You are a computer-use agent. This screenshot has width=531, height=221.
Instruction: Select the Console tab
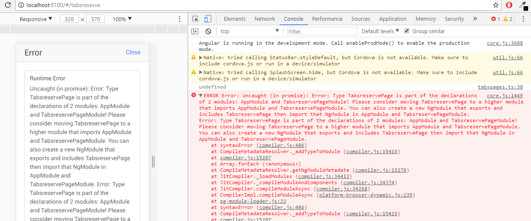pos(294,19)
